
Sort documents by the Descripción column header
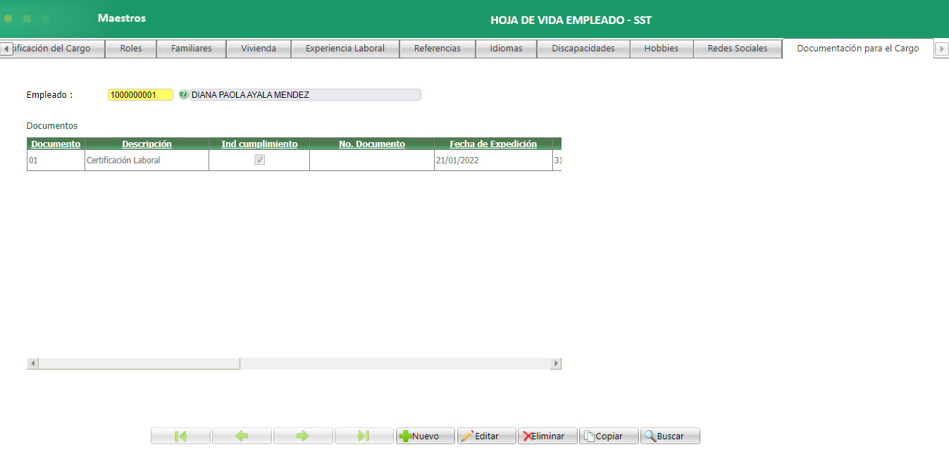(x=146, y=144)
